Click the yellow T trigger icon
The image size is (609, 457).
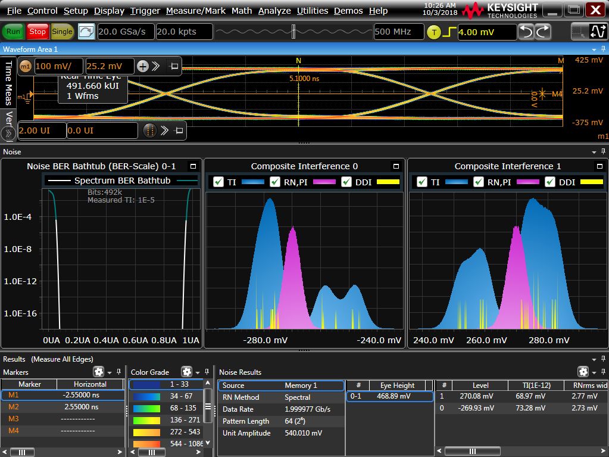(x=433, y=32)
